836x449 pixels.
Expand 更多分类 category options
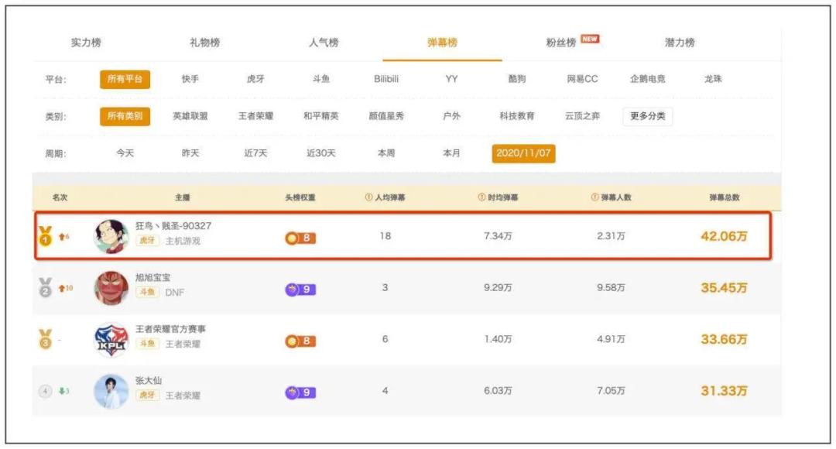tap(647, 116)
